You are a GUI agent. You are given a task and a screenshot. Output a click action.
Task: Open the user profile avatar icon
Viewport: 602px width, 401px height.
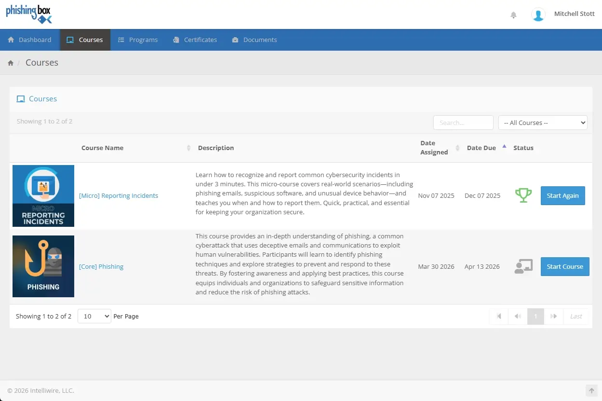538,14
